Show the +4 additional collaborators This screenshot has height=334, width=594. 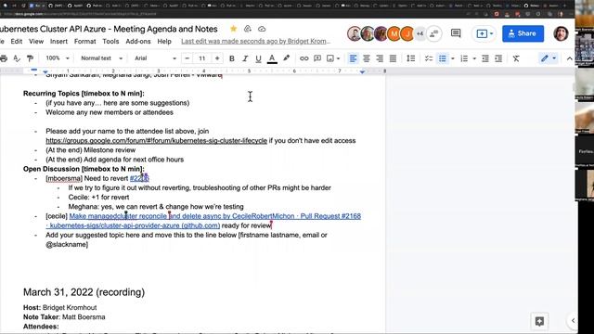[x=420, y=33]
